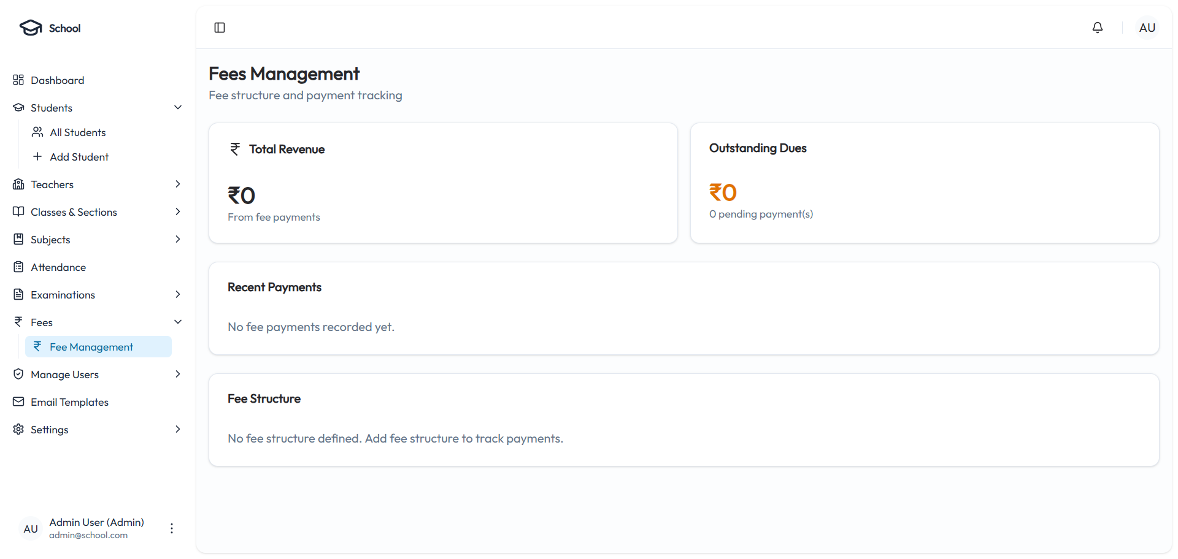This screenshot has width=1178, height=559.
Task: Toggle the sidebar panel icon
Action: (x=220, y=28)
